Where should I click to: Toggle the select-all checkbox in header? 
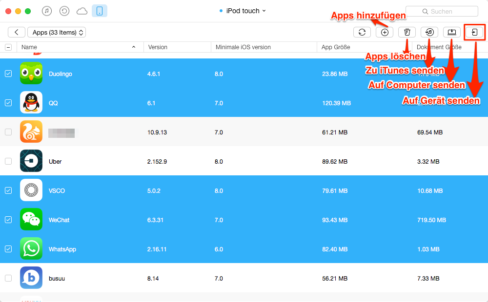click(x=8, y=47)
